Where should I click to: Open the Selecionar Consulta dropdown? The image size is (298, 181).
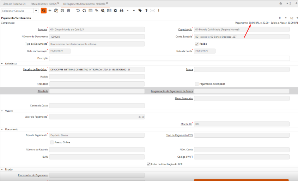36,11
